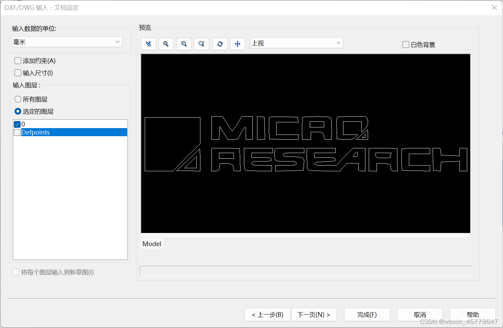Select the pan (four-arrow) icon
Screen dimensions: 503x328
[x=237, y=44]
